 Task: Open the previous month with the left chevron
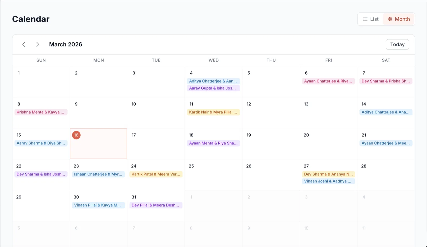[x=24, y=44]
